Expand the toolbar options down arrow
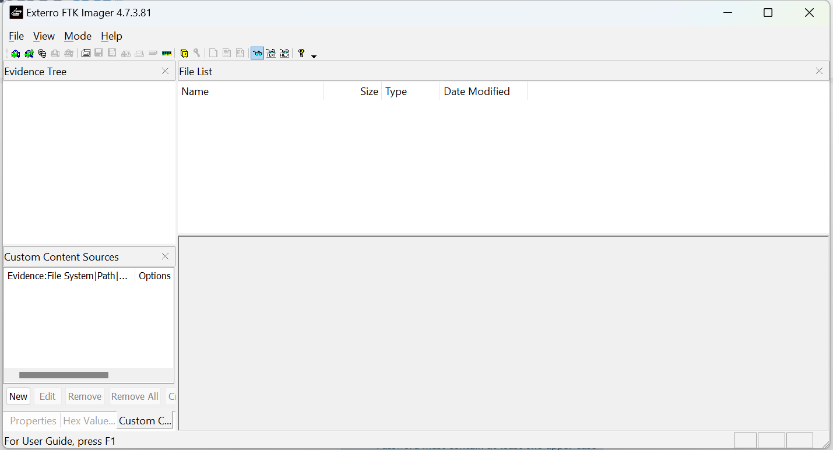 pos(314,56)
